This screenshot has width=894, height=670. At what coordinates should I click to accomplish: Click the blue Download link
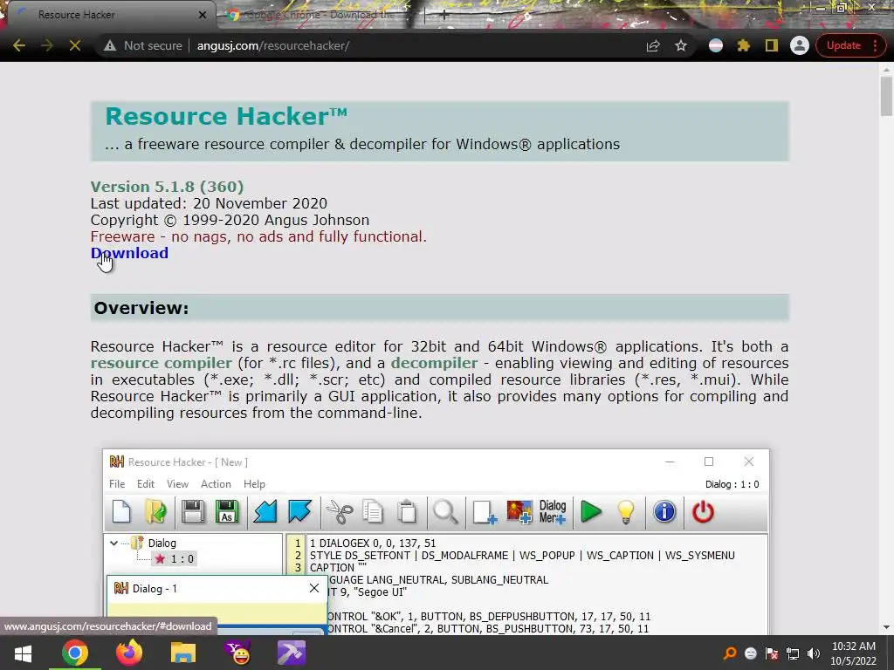pyautogui.click(x=129, y=253)
